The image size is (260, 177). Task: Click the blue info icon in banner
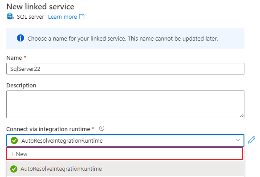(x=20, y=38)
